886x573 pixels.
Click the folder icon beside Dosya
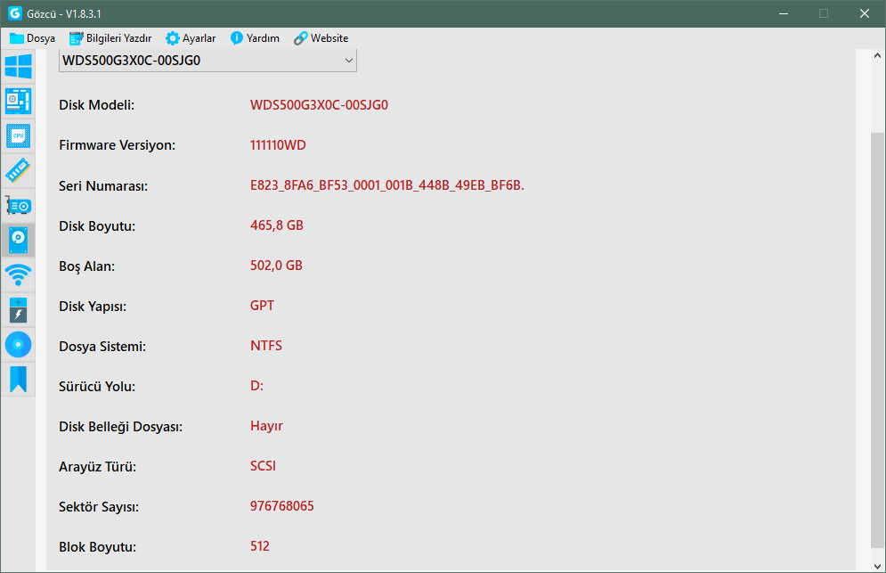point(16,38)
